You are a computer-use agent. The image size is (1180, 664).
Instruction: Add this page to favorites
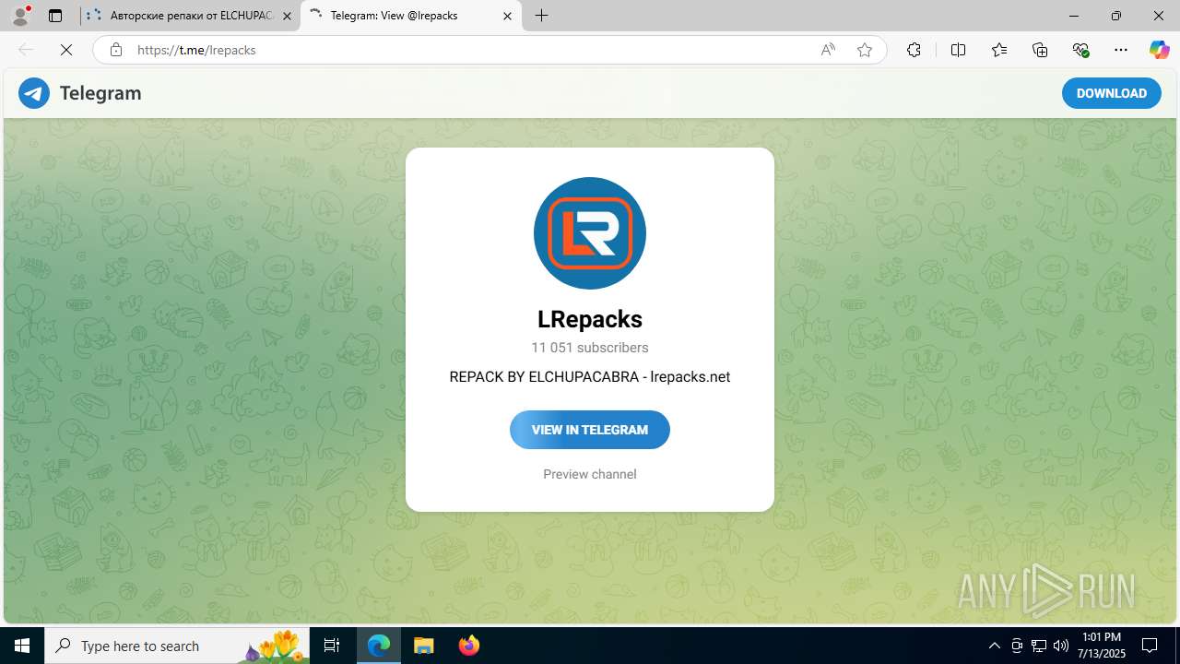tap(865, 50)
